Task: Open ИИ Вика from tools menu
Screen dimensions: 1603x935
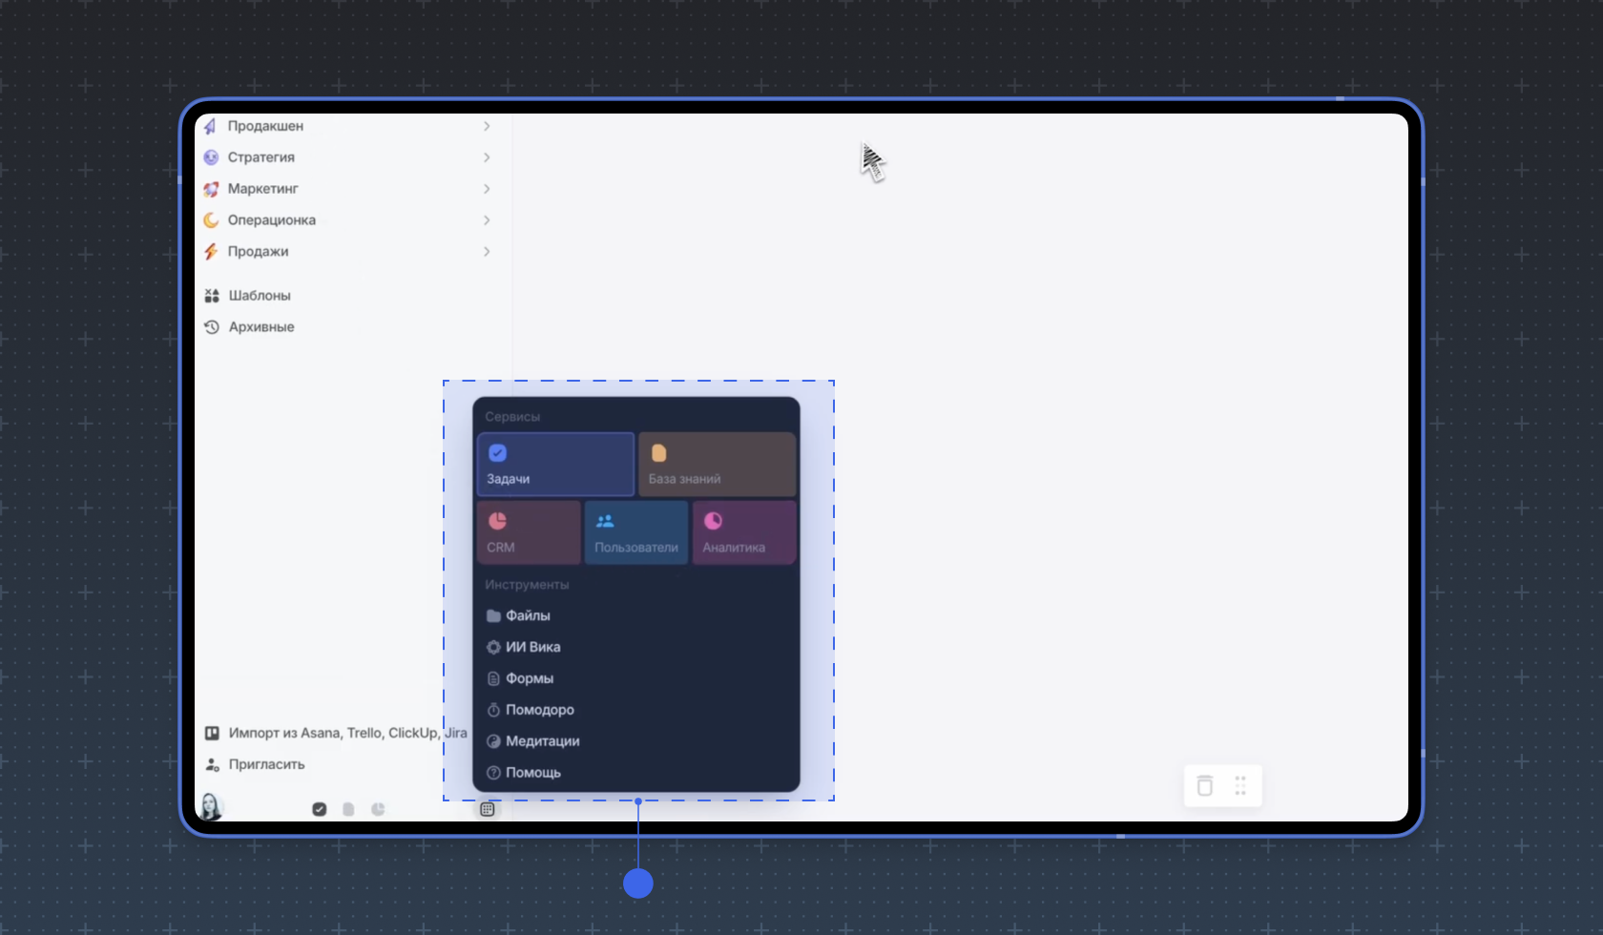Action: 532,647
